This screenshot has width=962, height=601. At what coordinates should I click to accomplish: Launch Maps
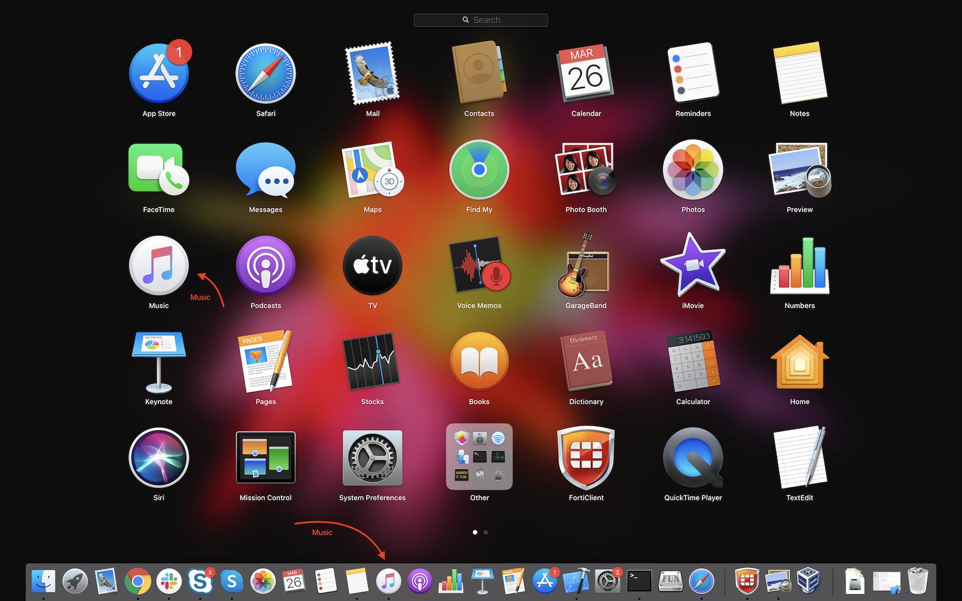372,170
